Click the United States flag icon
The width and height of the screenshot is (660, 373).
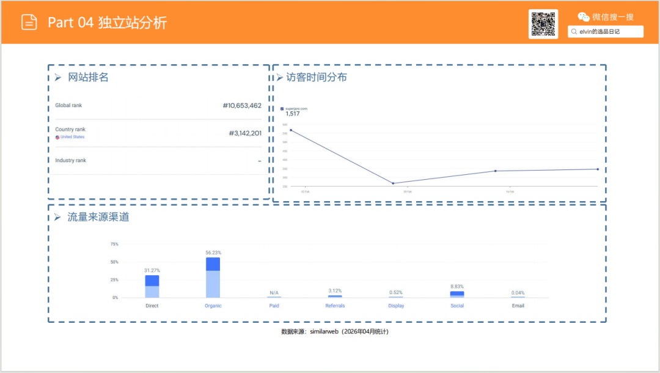[x=57, y=137]
